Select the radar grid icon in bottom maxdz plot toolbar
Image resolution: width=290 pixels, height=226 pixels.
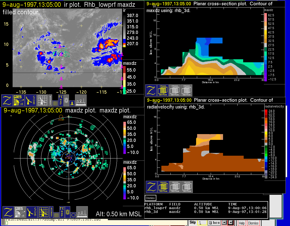tap(43, 212)
